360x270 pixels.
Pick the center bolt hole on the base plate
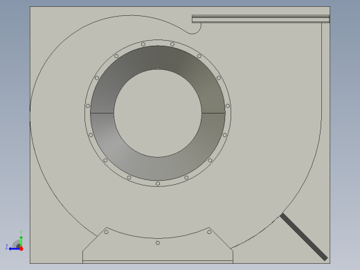158,243
